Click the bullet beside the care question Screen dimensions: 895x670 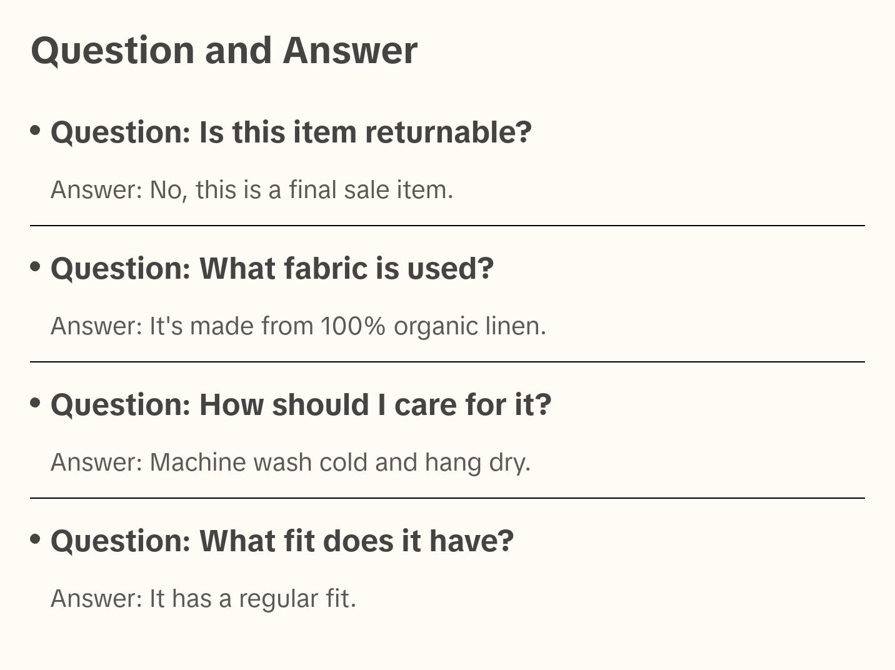pyautogui.click(x=36, y=402)
